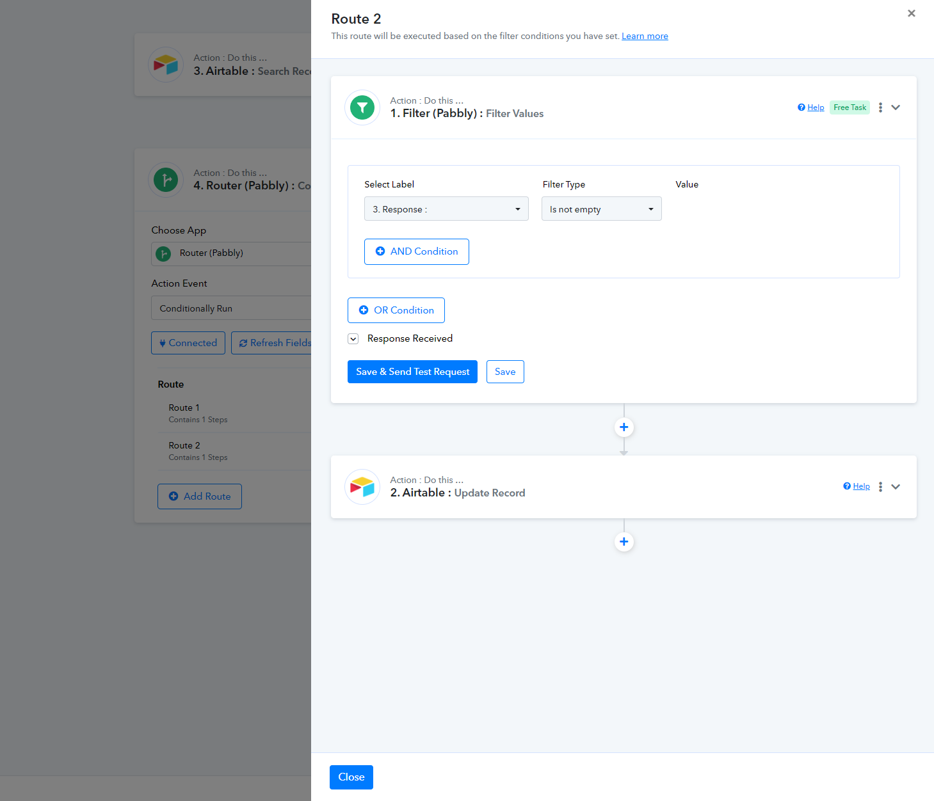Viewport: 934px width, 801px height.
Task: Click Save & Send Test Request
Action: point(412,372)
